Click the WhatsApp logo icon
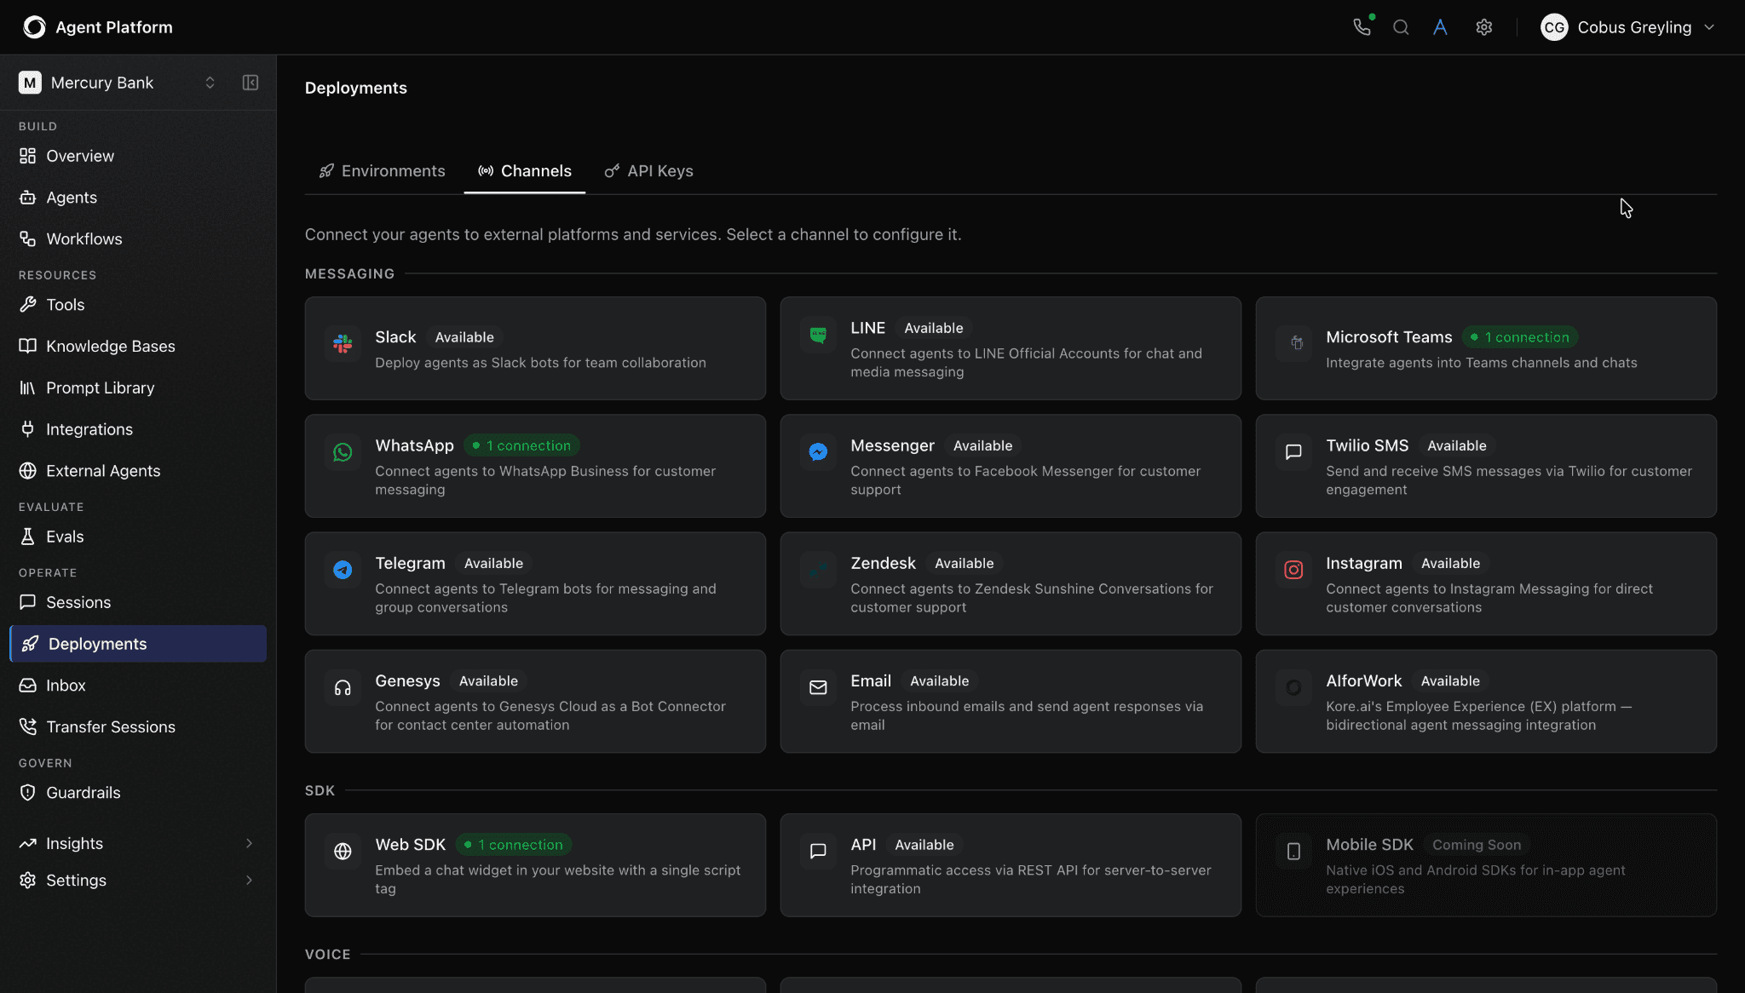 pos(343,452)
